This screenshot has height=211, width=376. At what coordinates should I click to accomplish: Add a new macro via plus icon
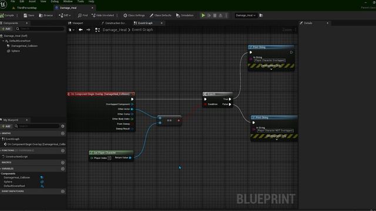pos(63,162)
